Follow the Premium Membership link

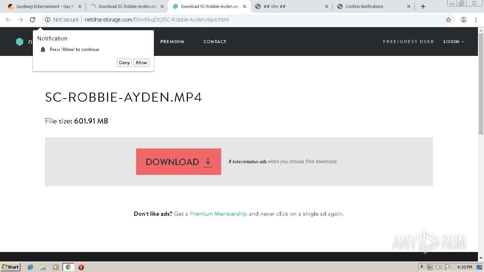(218, 214)
